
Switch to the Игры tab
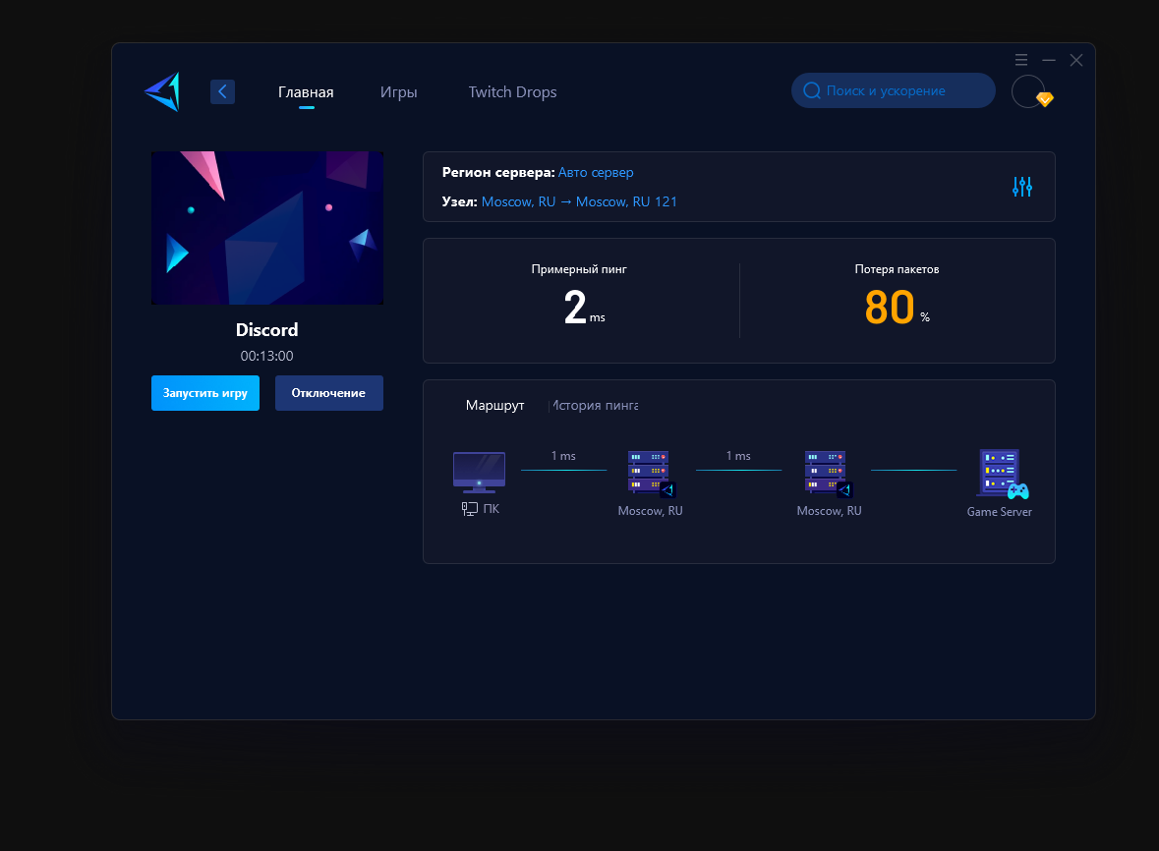pyautogui.click(x=398, y=92)
